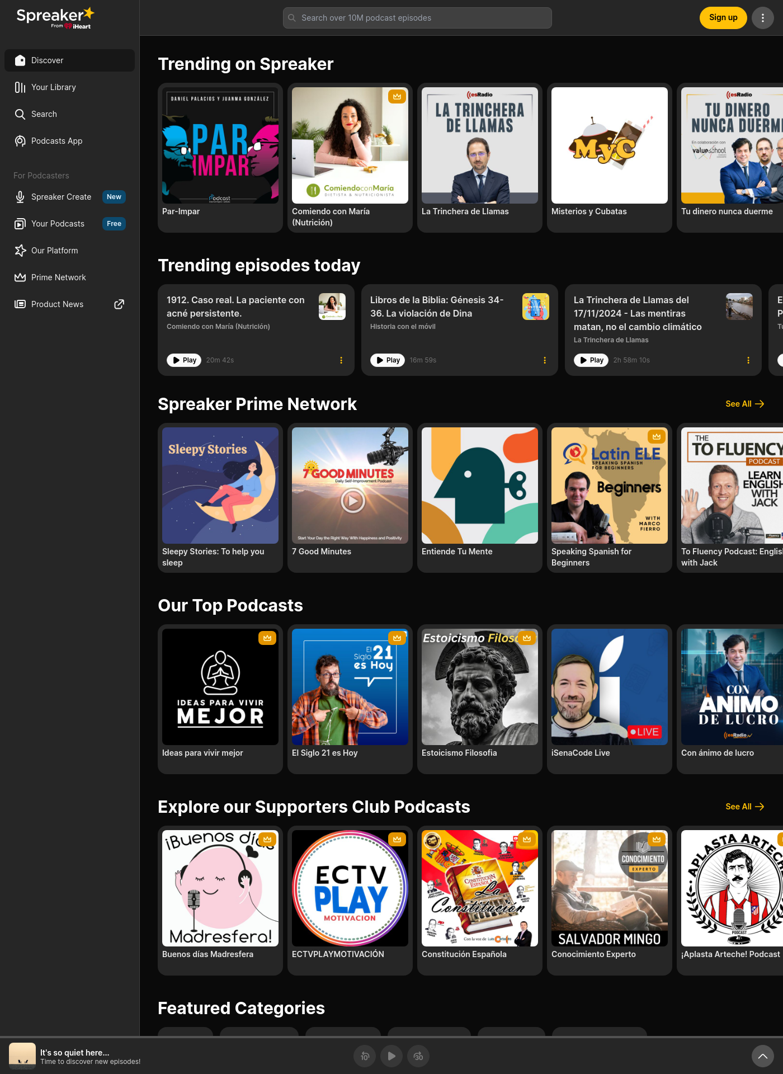Open the Par-Impar podcast cover
This screenshot has width=783, height=1074.
point(220,145)
